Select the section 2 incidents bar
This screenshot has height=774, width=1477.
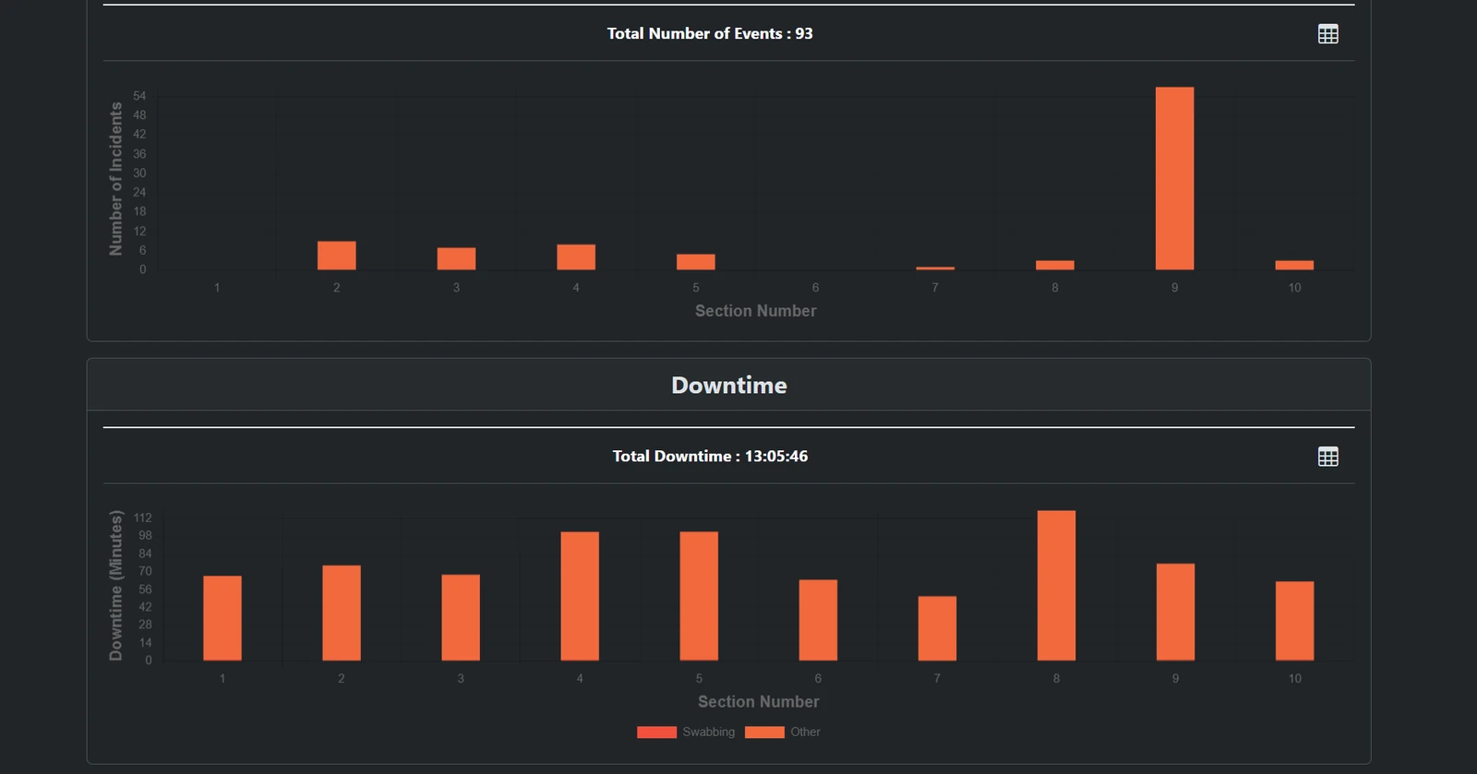[x=337, y=256]
